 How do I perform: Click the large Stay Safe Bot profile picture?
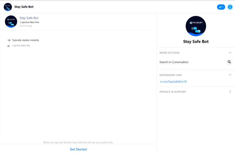(x=196, y=26)
